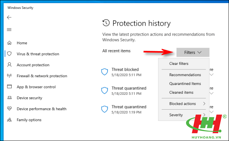
Task: Choose Clear filters in menu
Action: 179,63
